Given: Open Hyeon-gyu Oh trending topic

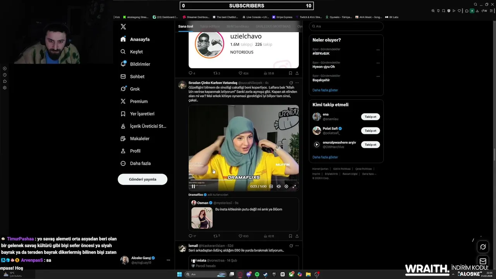Looking at the screenshot, I should coord(324,67).
